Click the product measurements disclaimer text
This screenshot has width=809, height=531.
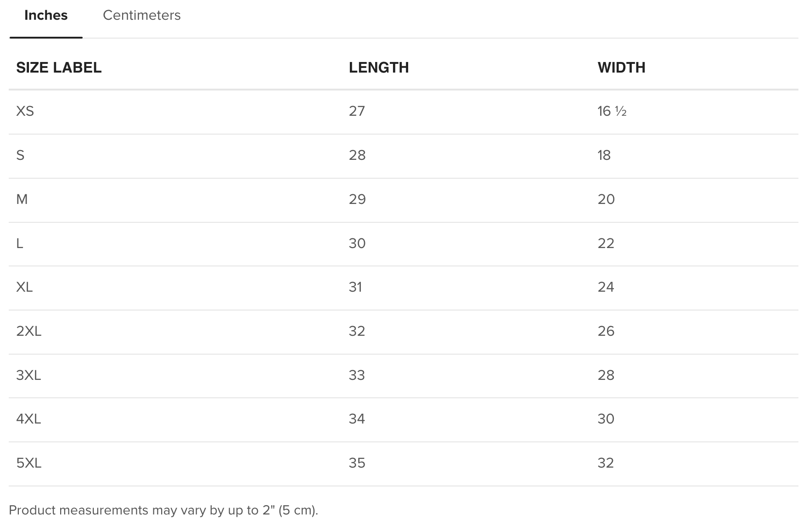point(163,510)
